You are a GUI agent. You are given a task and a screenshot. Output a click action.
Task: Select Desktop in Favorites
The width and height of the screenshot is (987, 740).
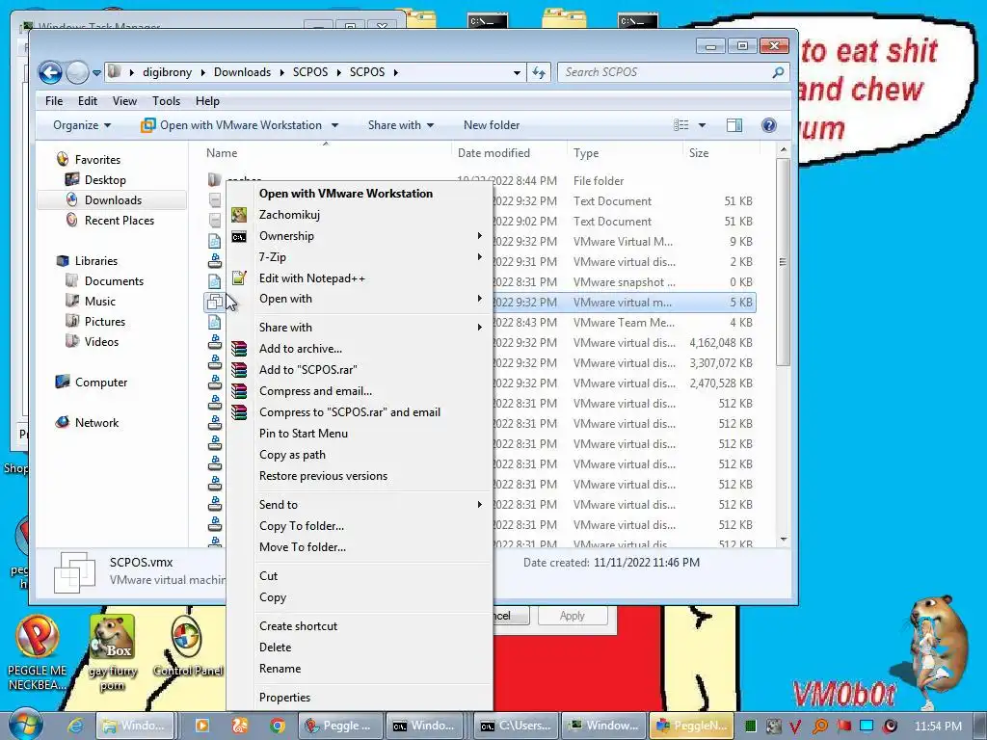[105, 180]
